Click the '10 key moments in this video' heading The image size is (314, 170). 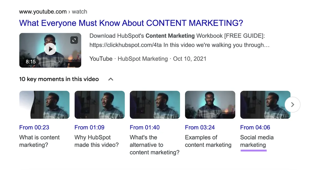click(59, 79)
